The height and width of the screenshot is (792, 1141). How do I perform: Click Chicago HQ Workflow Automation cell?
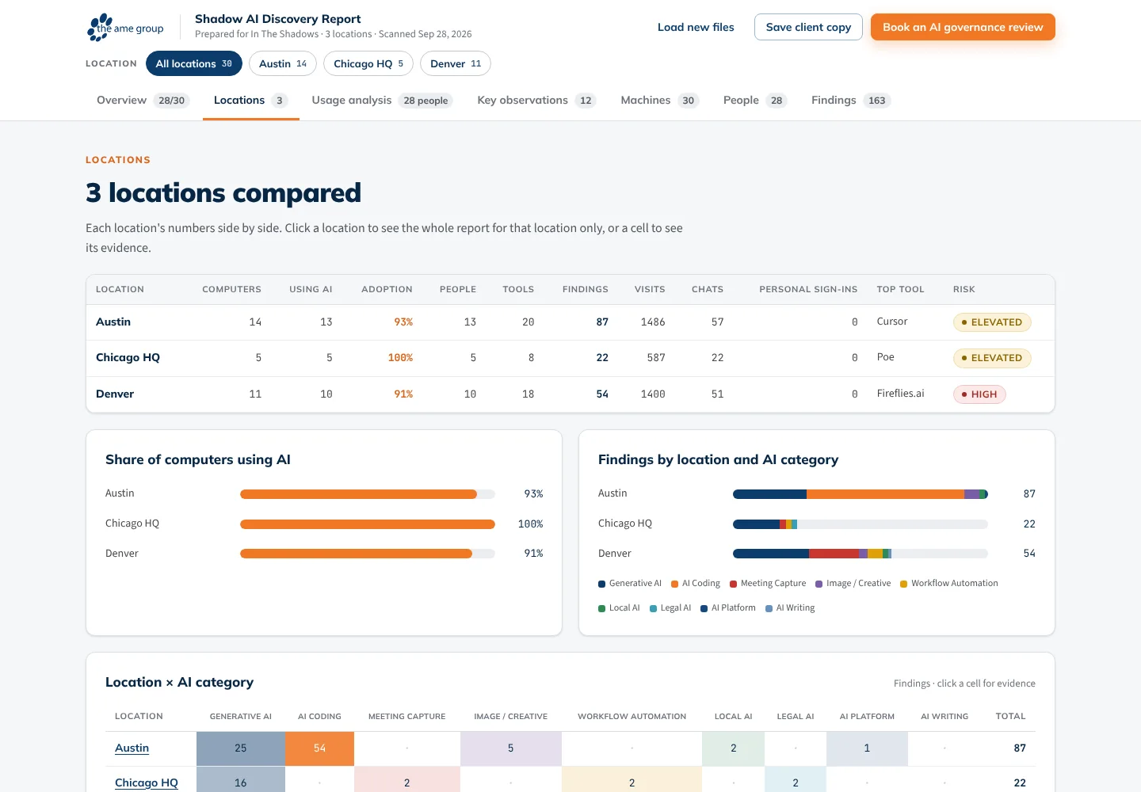(632, 781)
